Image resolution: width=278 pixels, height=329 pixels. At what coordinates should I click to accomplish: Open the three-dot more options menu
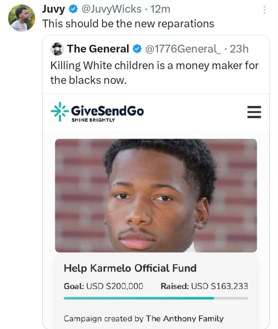pos(264,10)
